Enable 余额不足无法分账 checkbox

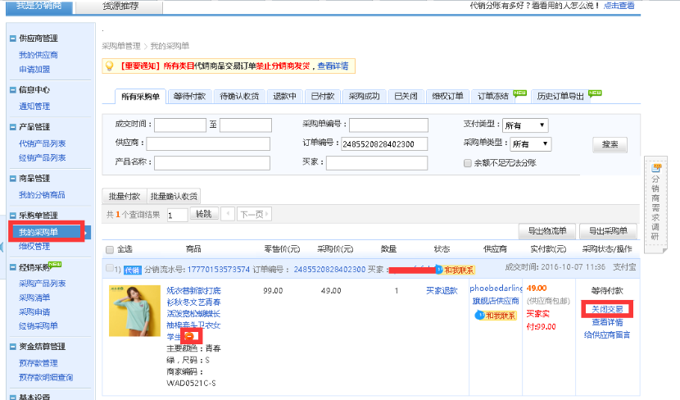tap(467, 163)
